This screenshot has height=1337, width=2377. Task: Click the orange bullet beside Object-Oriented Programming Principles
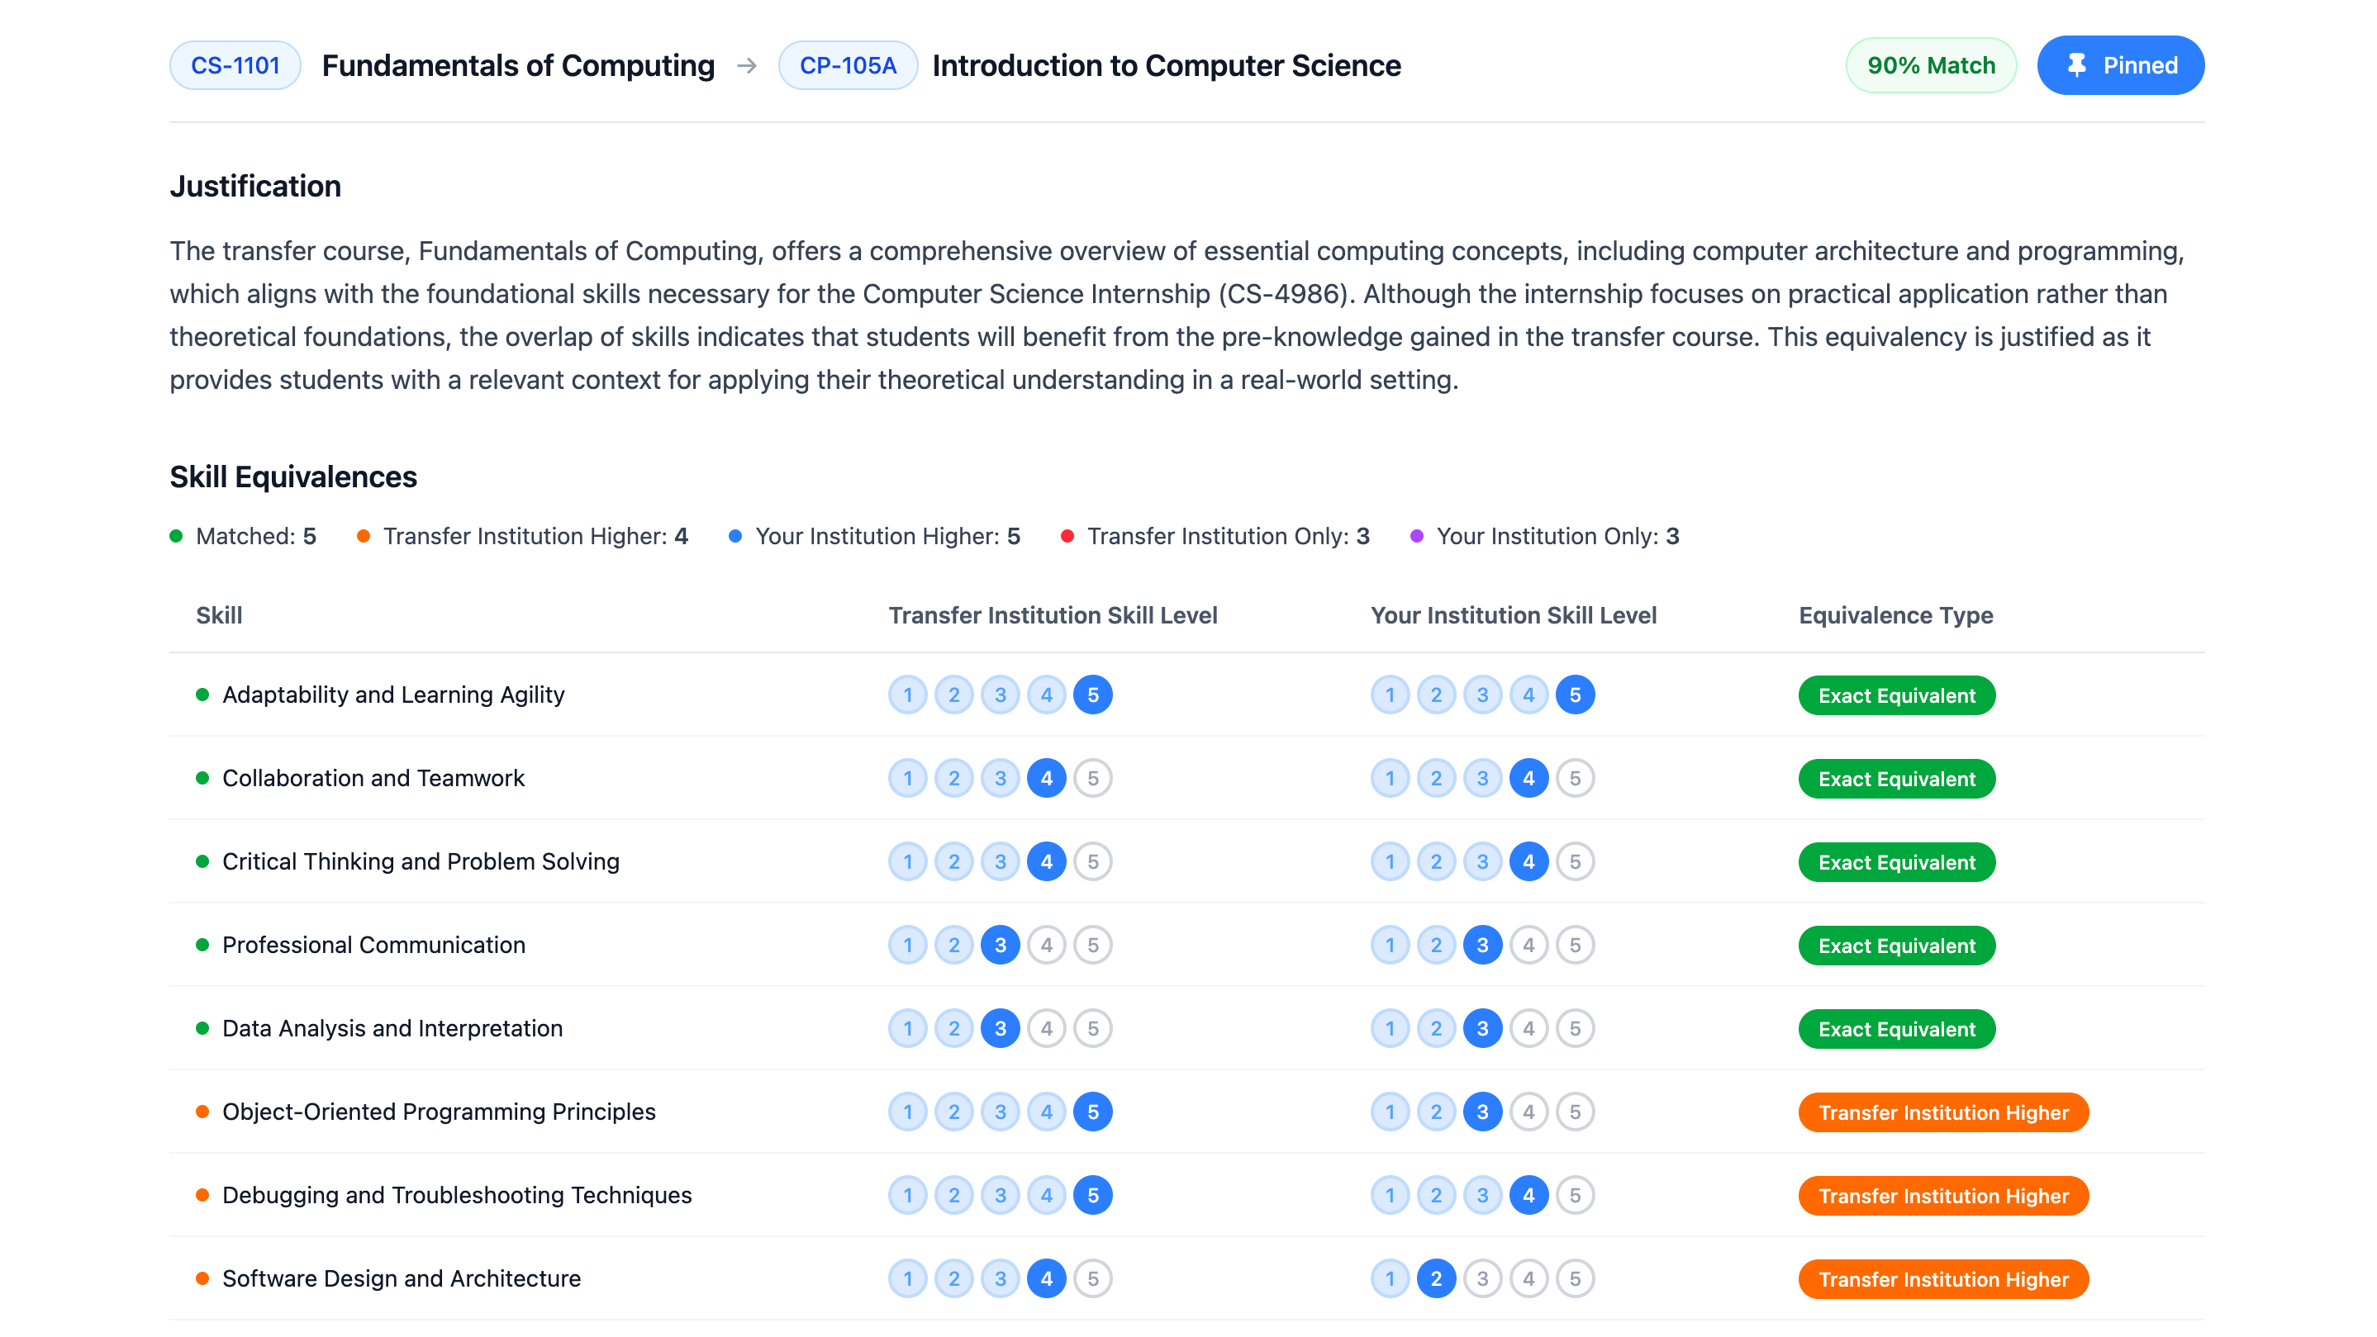[x=202, y=1112]
